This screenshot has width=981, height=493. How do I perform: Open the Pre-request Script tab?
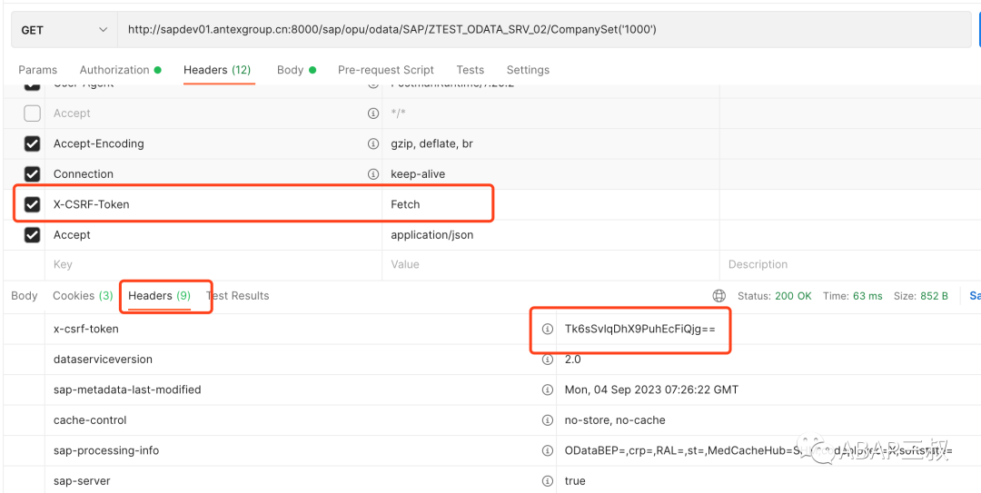[x=386, y=70]
